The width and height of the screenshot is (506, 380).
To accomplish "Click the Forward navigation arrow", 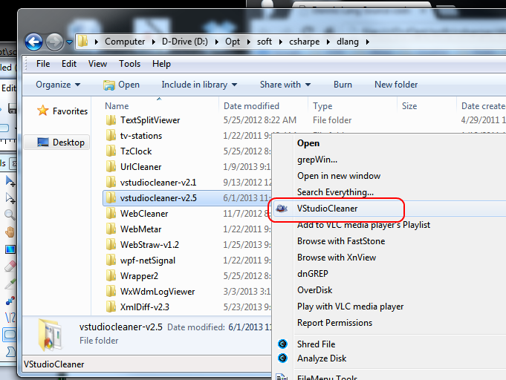I will click(x=54, y=42).
